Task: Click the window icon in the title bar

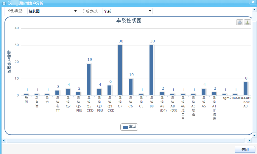Action: (4, 3)
